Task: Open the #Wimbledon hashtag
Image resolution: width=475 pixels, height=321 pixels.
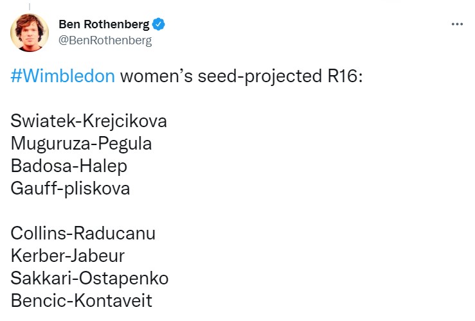Action: 63,76
